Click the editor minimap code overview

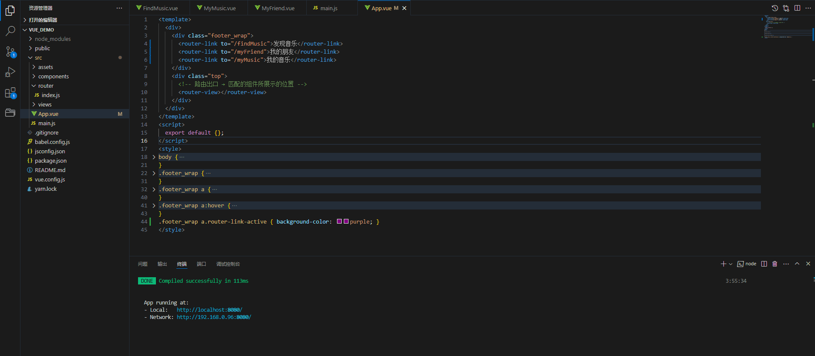point(786,27)
